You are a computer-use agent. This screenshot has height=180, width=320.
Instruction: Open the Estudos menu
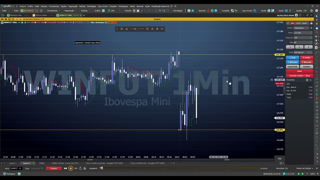click(x=44, y=6)
